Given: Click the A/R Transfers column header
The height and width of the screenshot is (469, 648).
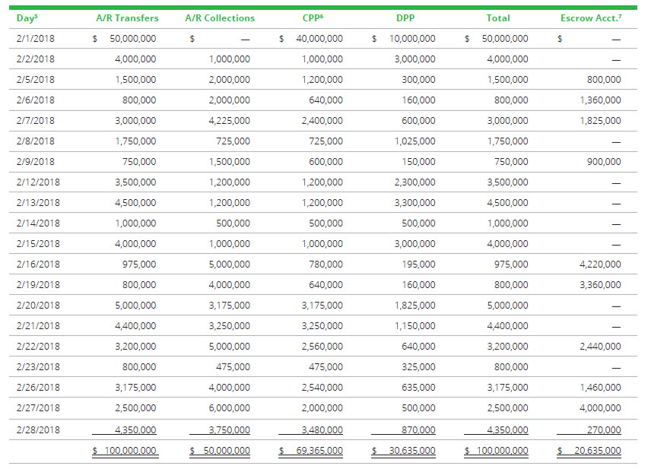Looking at the screenshot, I should pos(127,17).
